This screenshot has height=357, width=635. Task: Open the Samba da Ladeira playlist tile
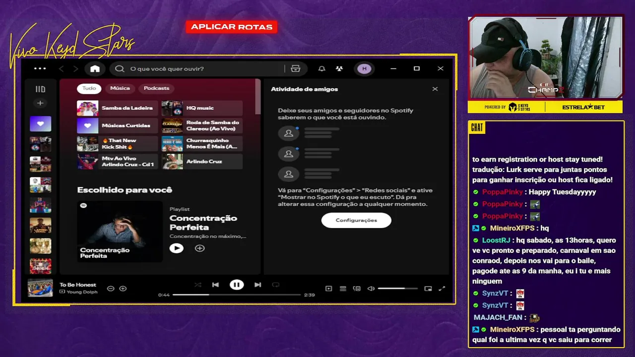[118, 108]
